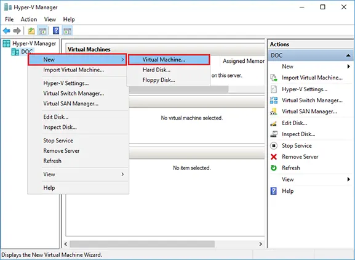Click the status bar New Virtual Machine Wizard text
This screenshot has height=260, width=355.
52,255
